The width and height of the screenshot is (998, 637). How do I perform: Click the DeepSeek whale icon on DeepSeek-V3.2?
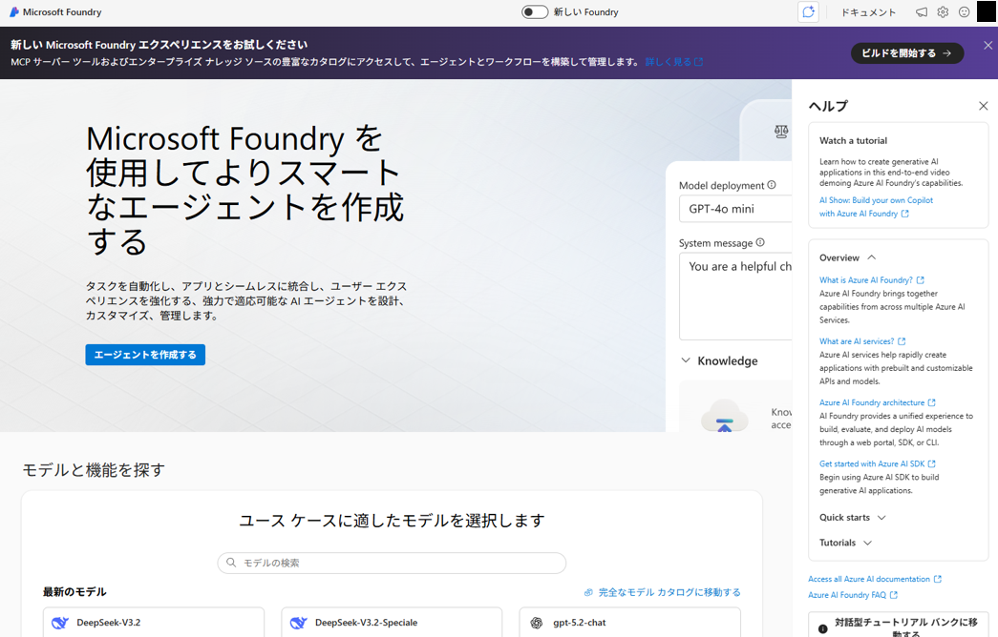(x=60, y=623)
